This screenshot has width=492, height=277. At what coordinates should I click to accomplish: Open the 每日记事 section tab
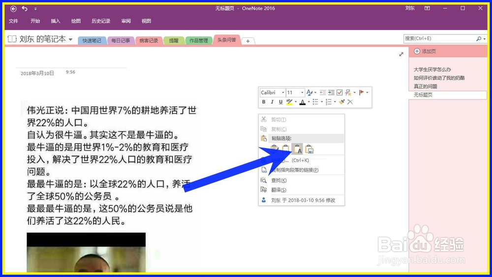pos(121,40)
